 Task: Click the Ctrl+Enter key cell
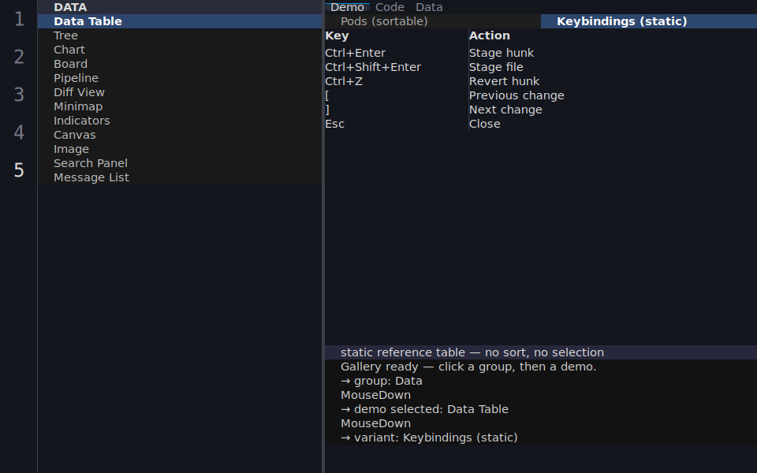(396, 53)
